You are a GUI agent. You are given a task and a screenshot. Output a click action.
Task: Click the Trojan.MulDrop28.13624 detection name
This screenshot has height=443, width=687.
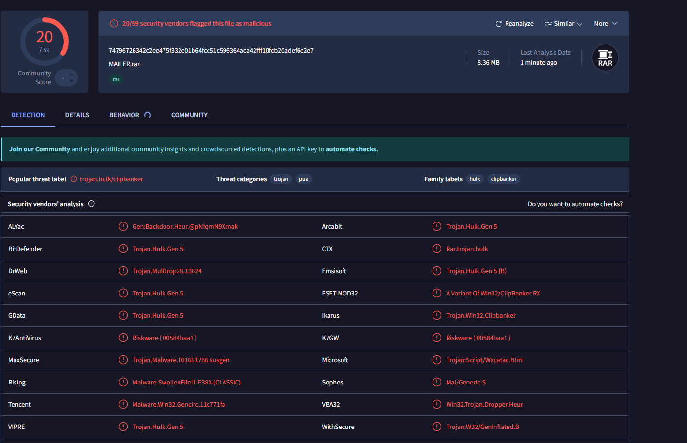(x=167, y=271)
